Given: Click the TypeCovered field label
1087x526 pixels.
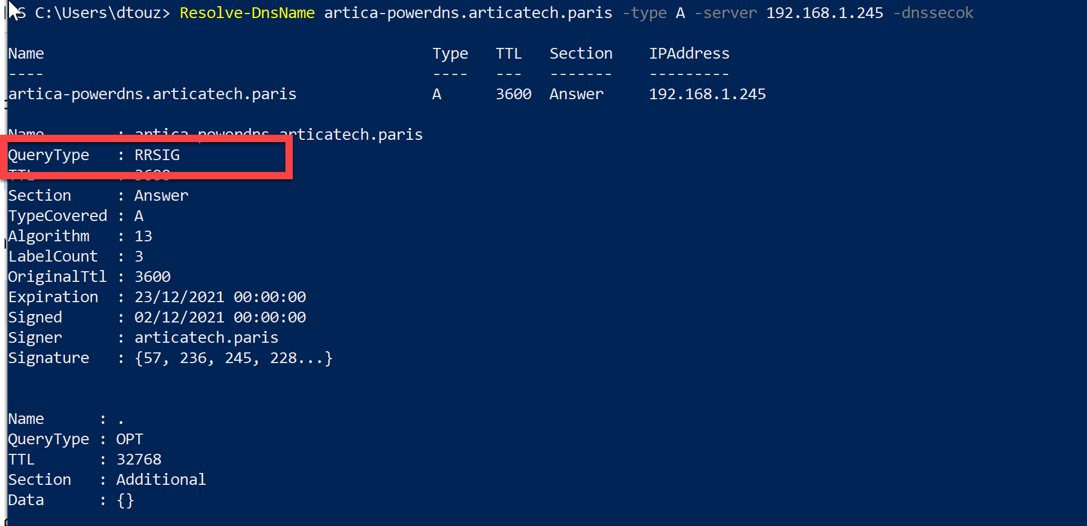Looking at the screenshot, I should [58, 216].
